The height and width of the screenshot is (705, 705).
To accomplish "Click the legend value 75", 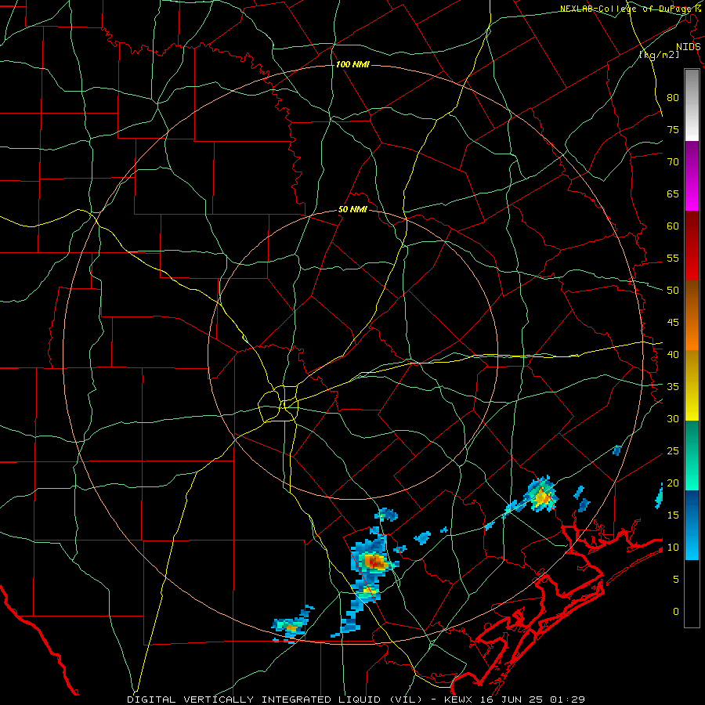I will [673, 129].
